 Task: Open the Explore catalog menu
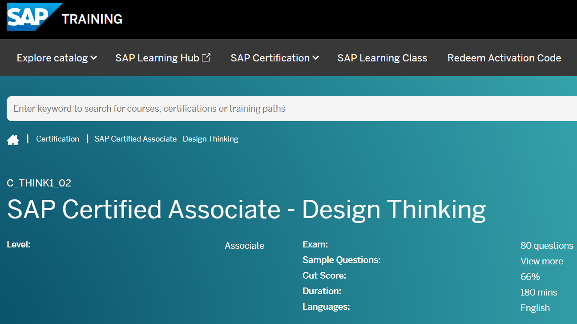[57, 58]
